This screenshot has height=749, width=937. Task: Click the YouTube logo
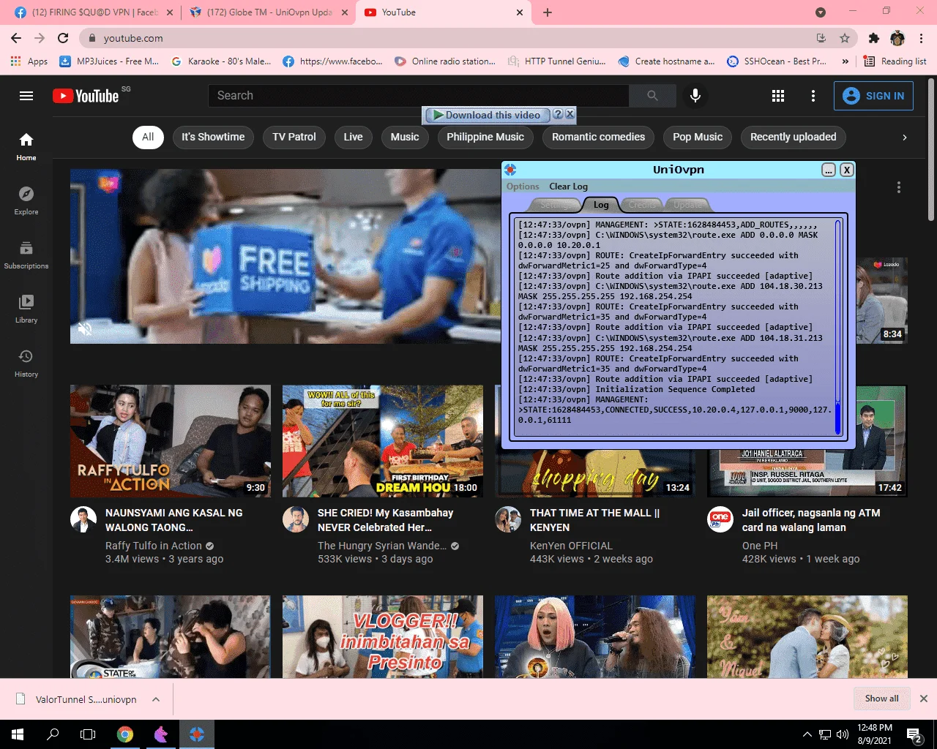click(x=86, y=96)
